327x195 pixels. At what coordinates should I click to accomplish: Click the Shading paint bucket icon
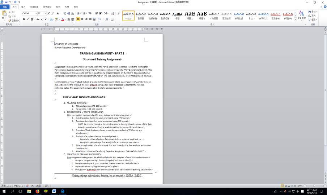[106, 19]
